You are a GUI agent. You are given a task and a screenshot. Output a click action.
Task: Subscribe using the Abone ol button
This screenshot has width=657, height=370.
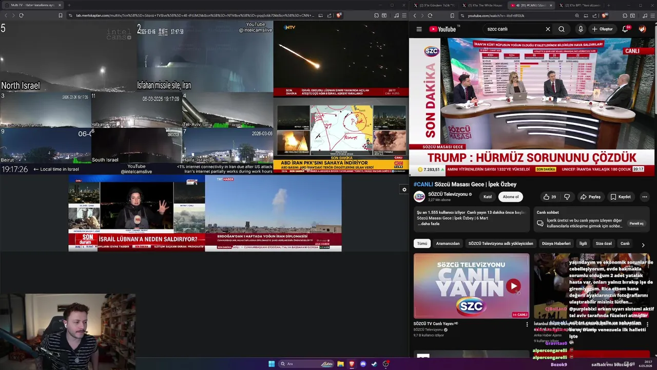(x=511, y=197)
